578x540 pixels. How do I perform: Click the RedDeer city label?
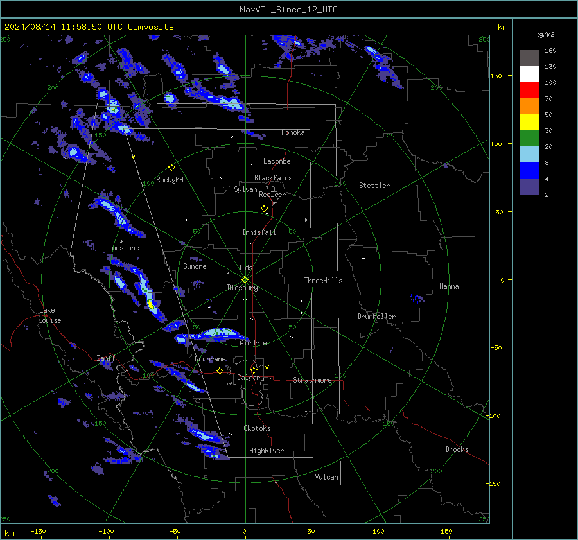(272, 195)
